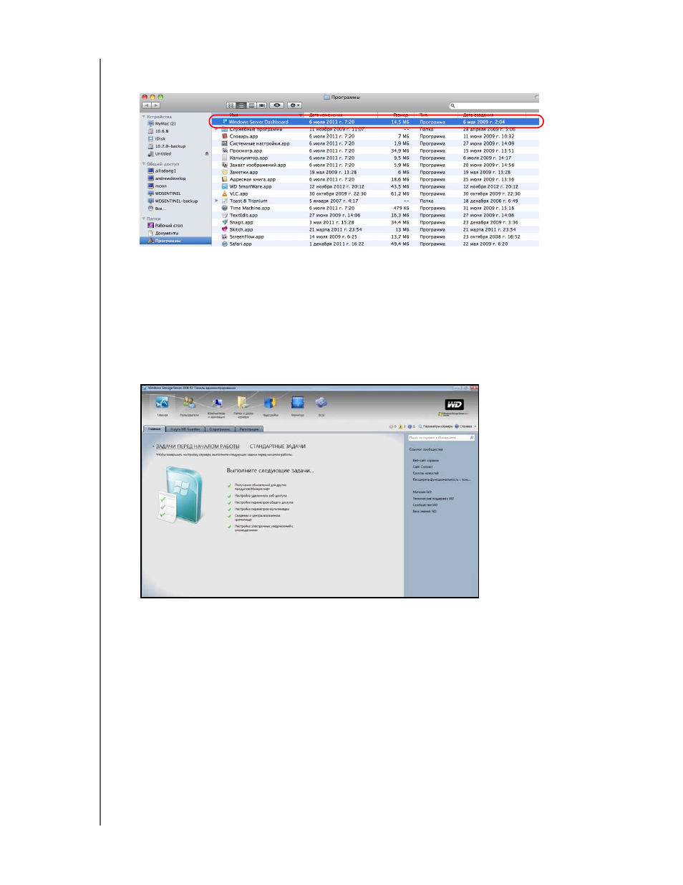The image size is (683, 885).
Task: Collapse the Общий доступ sidebar section
Action: (143, 164)
